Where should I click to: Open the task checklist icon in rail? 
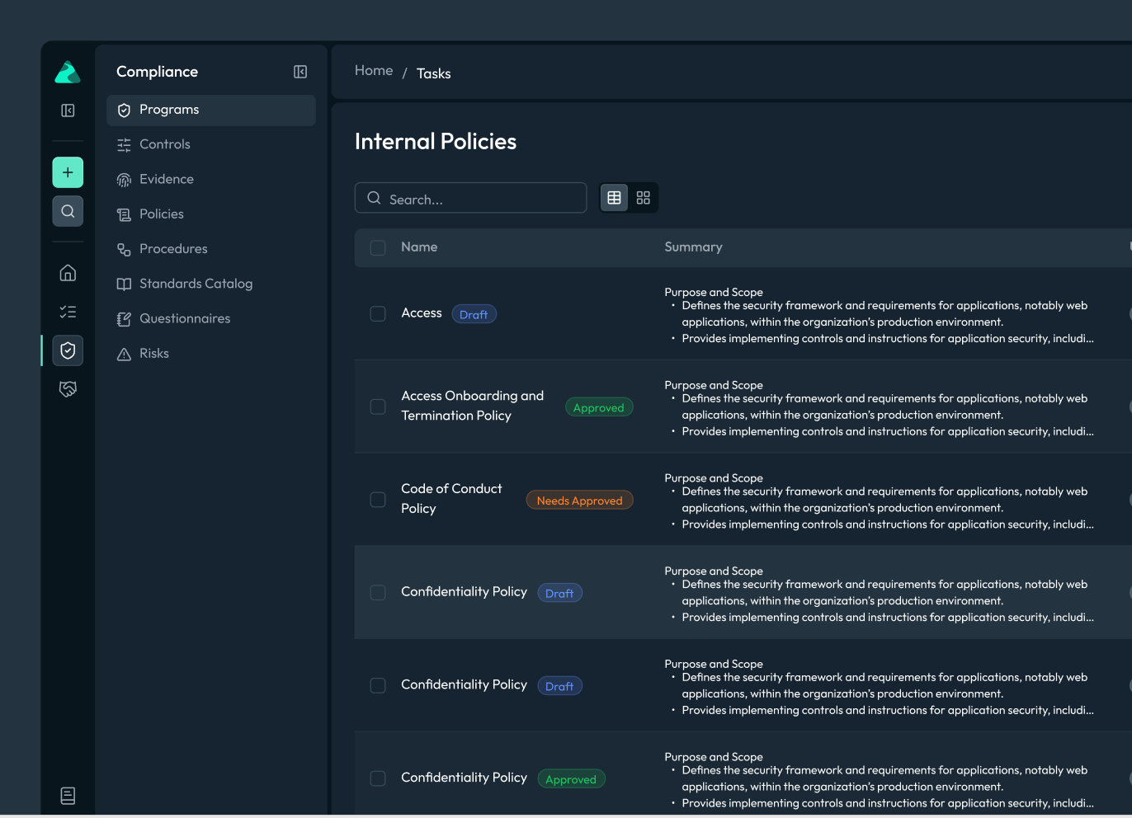coord(68,312)
